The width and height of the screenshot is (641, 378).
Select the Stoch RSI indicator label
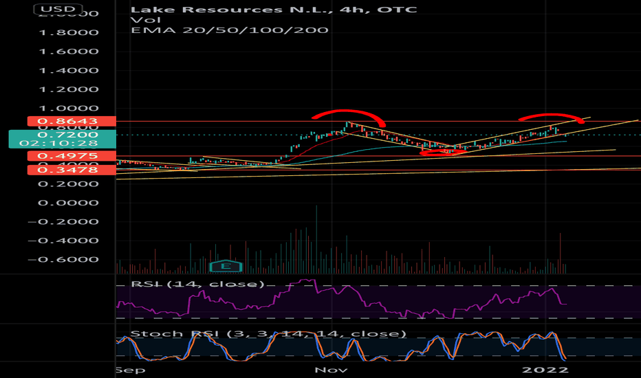[x=268, y=333]
